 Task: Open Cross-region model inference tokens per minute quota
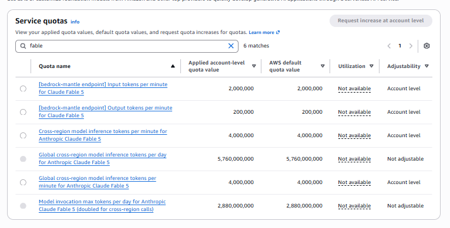[x=103, y=135]
